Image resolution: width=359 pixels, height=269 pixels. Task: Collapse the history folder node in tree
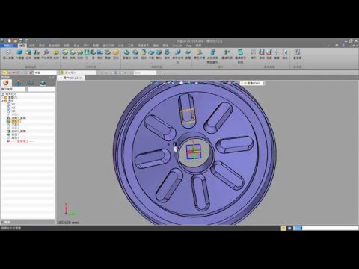2,101
